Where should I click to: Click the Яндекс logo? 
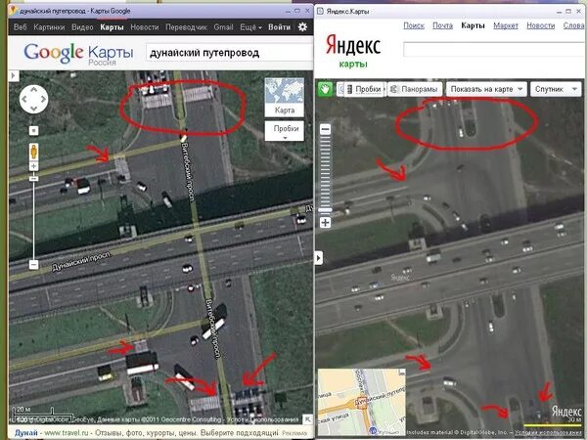[353, 45]
